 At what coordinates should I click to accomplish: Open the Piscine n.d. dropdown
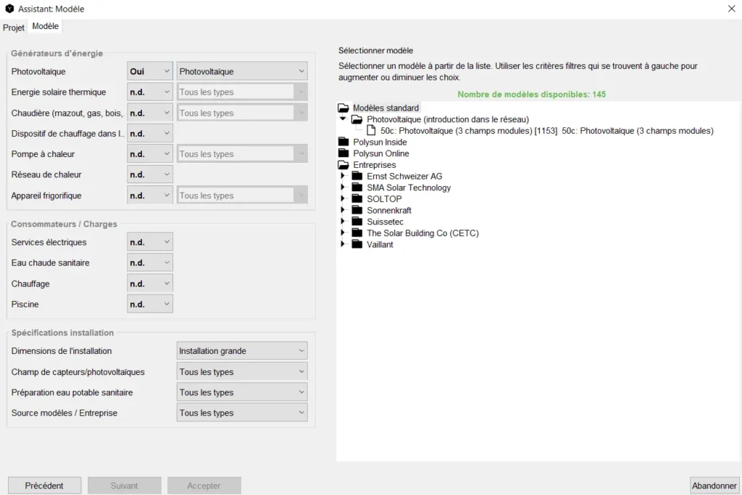tap(150, 305)
